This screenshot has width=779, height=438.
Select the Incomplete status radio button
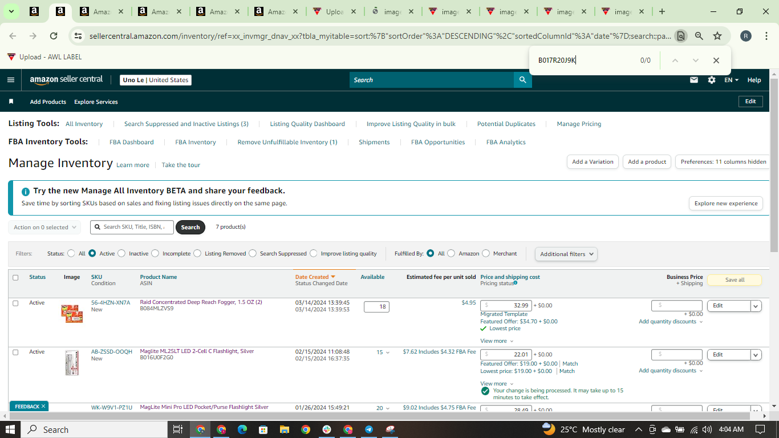coord(155,253)
